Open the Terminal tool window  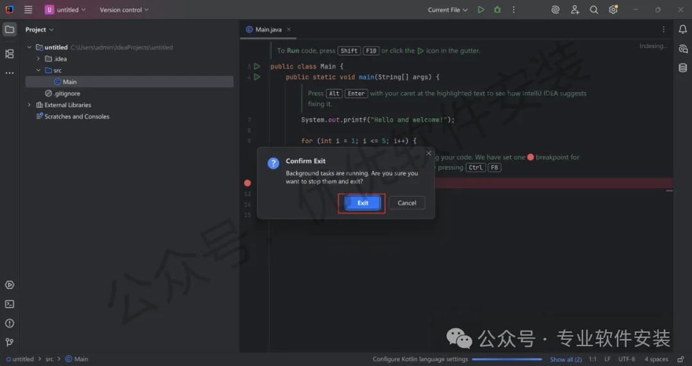pos(9,305)
